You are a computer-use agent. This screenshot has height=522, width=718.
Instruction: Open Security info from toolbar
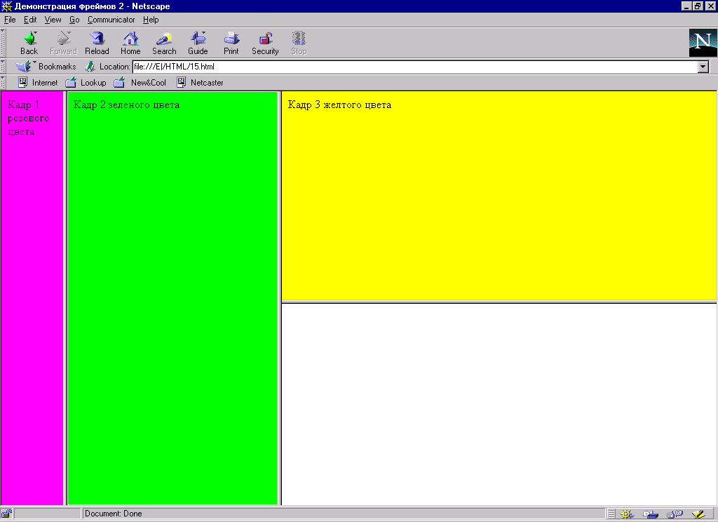(265, 43)
